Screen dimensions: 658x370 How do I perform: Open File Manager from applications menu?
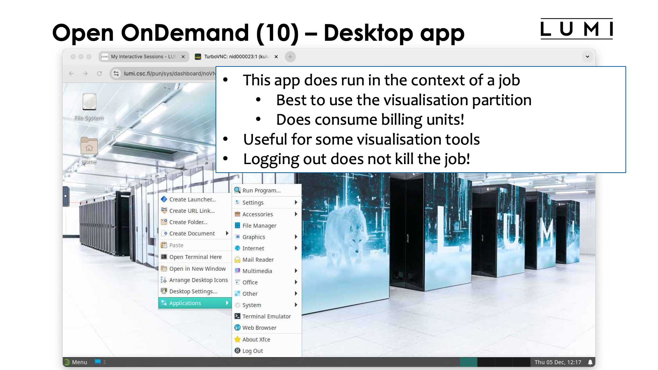[259, 225]
